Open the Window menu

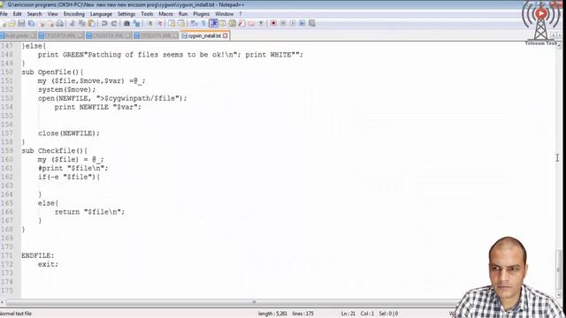pos(224,14)
